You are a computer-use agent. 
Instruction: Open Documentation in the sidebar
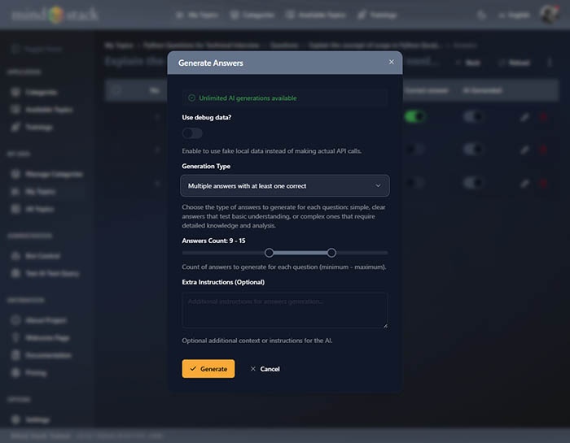(x=42, y=355)
